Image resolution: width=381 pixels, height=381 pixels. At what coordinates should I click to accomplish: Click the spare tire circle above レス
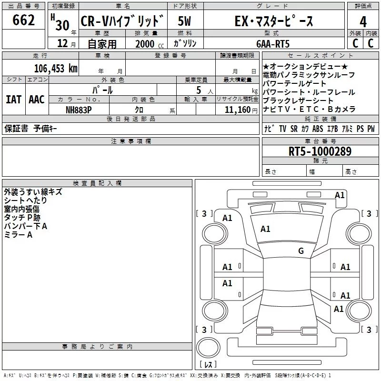tap(208, 347)
